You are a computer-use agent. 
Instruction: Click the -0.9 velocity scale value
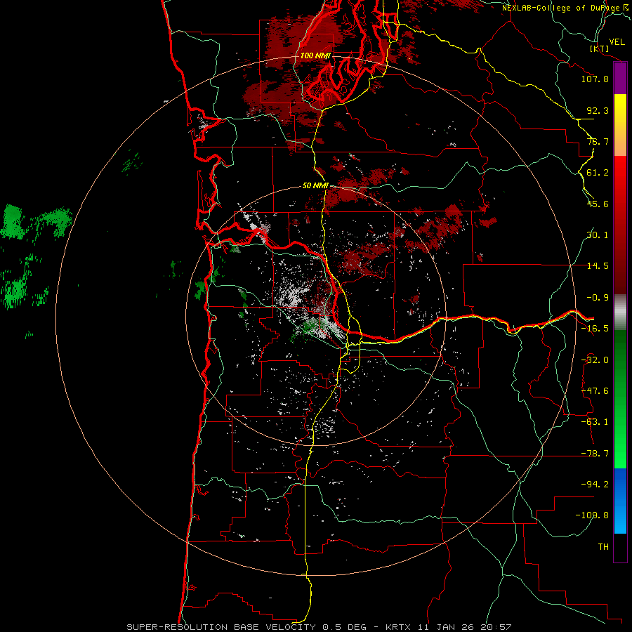598,298
